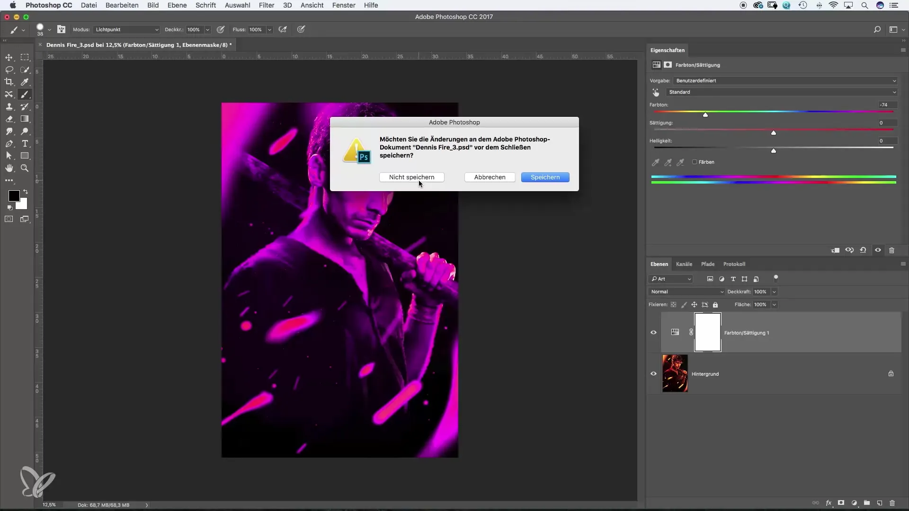909x511 pixels.
Task: Select the Path Selection tool
Action: pos(9,156)
